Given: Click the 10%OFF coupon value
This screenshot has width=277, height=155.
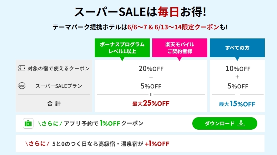Looking at the screenshot, I should tap(238, 68).
